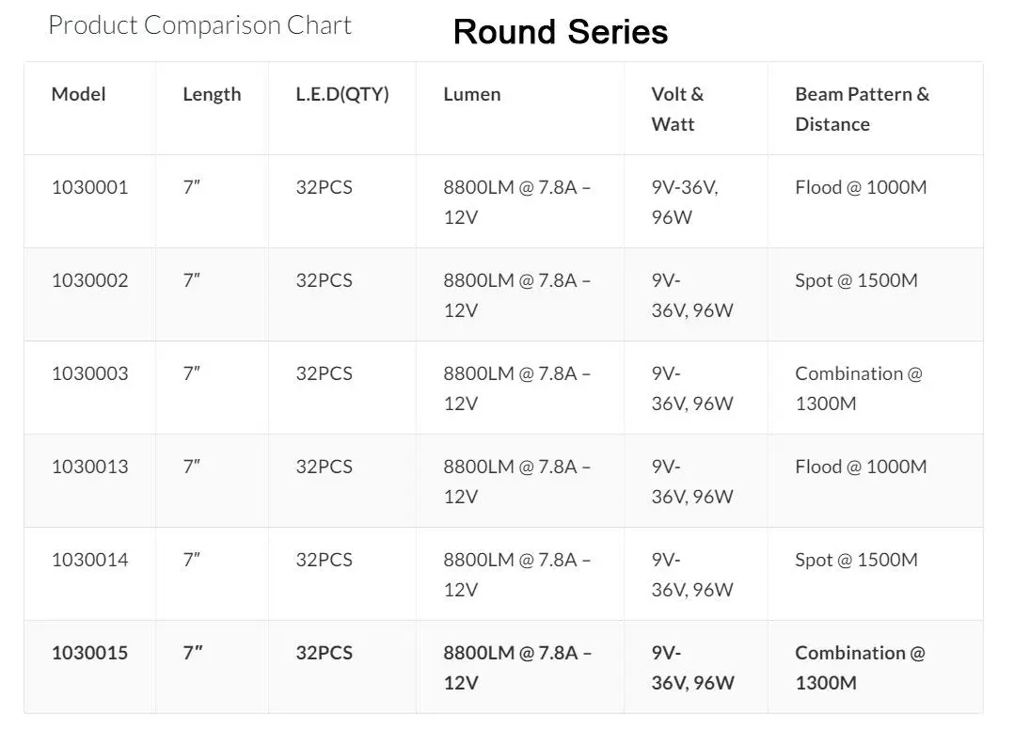
Task: Select model number 1030003
Action: point(90,373)
